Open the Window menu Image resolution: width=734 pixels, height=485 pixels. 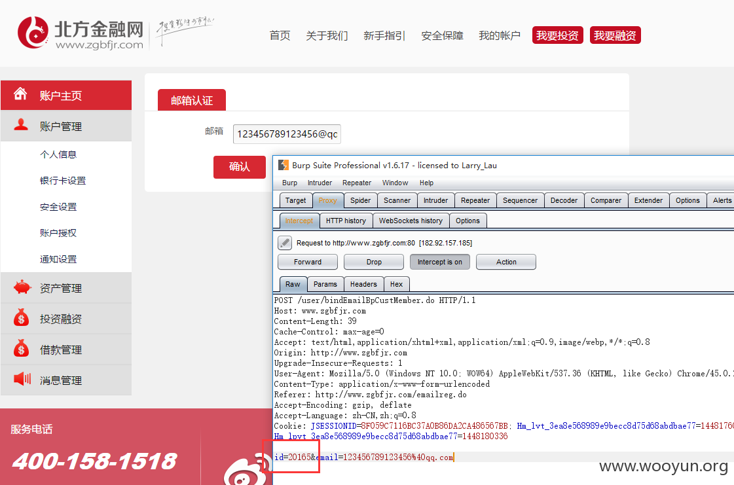395,183
